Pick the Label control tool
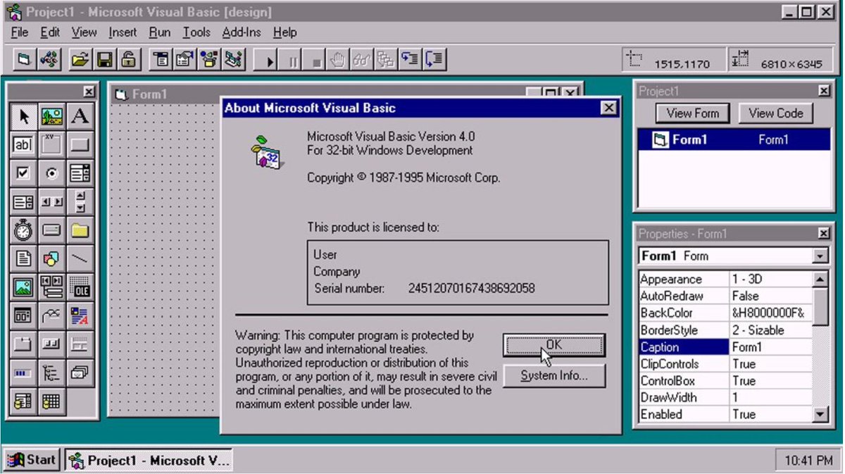Screen dimensions: 845x474 click(78, 117)
